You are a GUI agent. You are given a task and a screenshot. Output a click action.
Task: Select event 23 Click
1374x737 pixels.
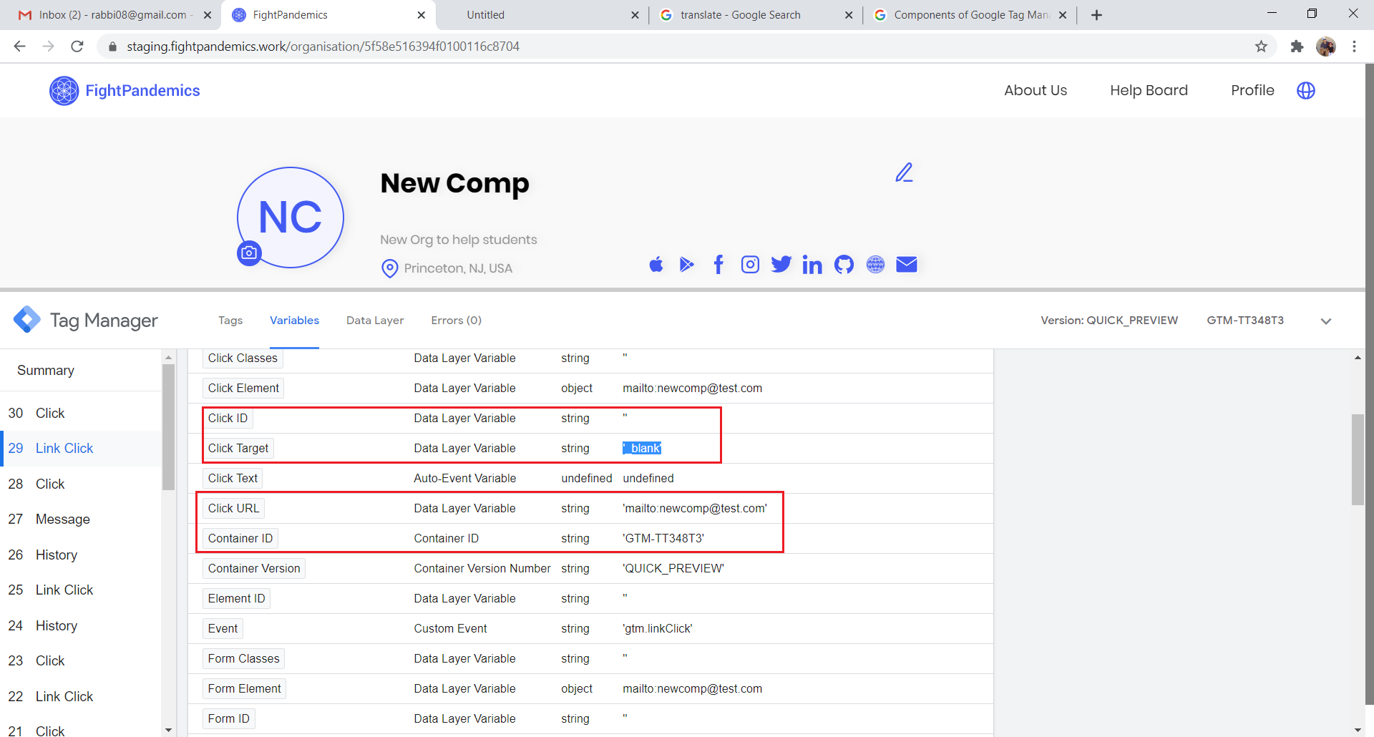click(x=81, y=661)
